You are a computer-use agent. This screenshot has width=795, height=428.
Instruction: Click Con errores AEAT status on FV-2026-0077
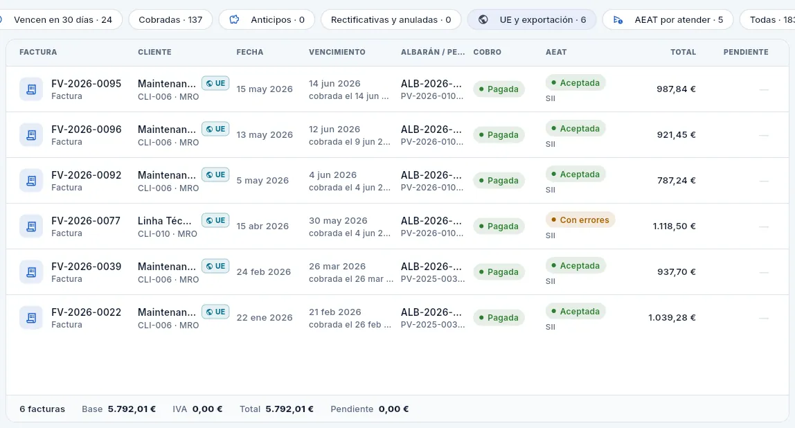click(x=580, y=220)
